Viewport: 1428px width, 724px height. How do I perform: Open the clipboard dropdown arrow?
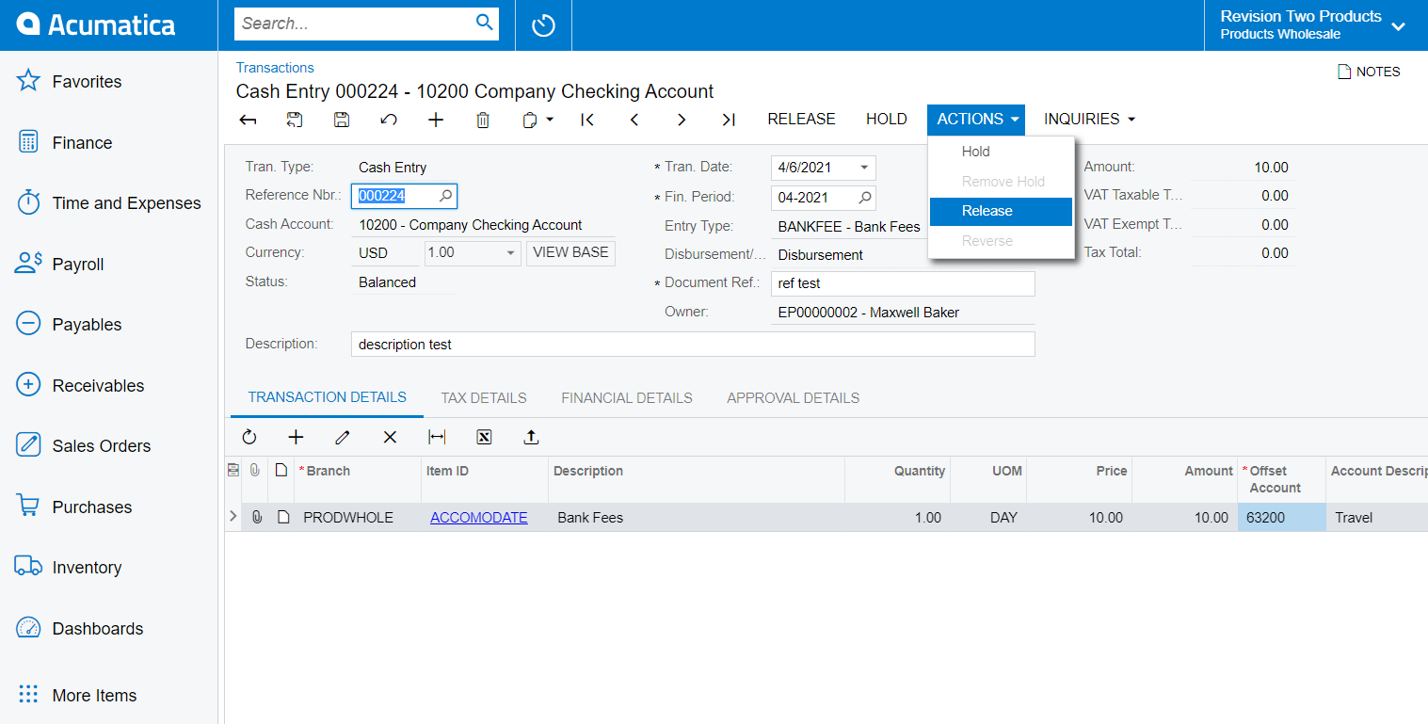coord(550,120)
